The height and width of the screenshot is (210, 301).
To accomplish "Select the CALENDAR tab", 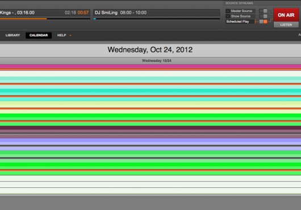I will 39,35.
